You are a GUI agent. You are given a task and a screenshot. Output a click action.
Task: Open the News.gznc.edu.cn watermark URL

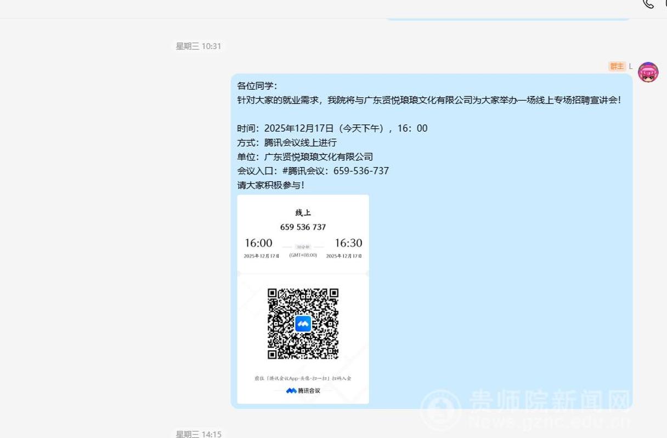549,423
